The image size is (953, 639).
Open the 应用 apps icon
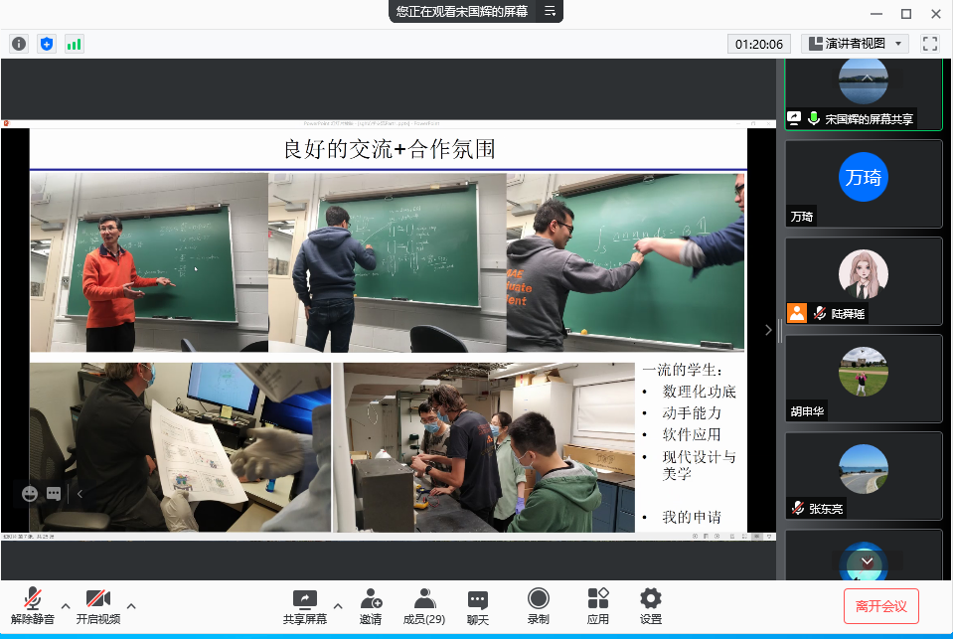click(597, 605)
